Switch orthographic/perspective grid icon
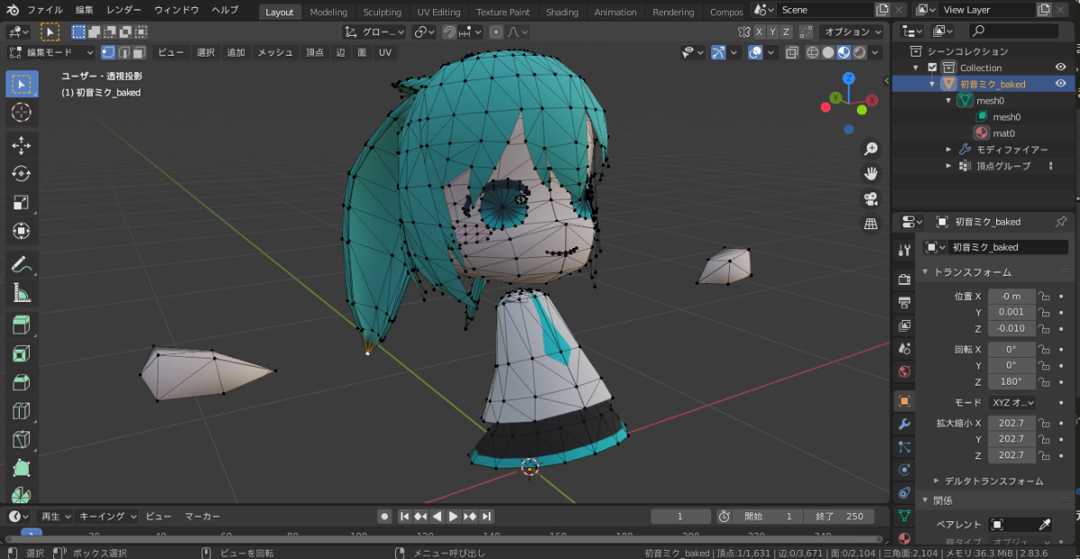 [x=870, y=224]
